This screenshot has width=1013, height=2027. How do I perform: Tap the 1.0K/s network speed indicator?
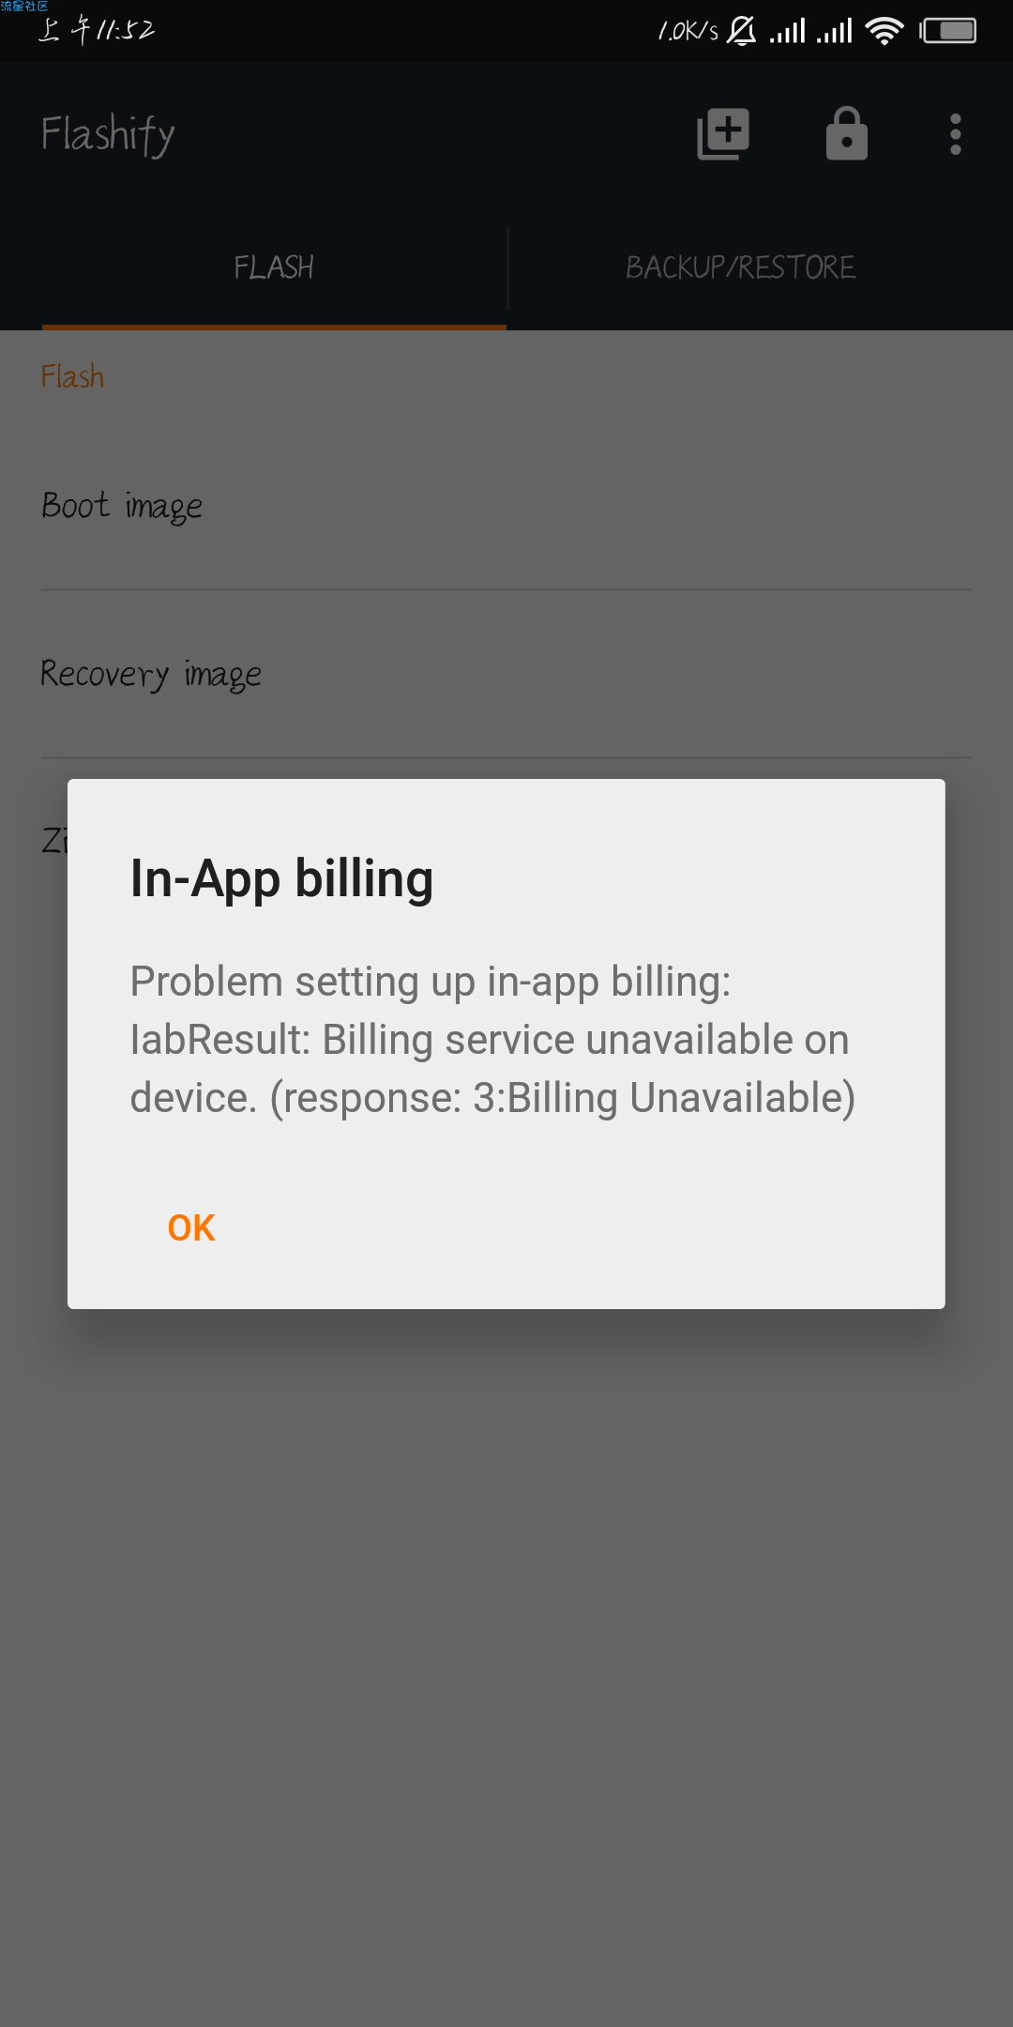(688, 31)
